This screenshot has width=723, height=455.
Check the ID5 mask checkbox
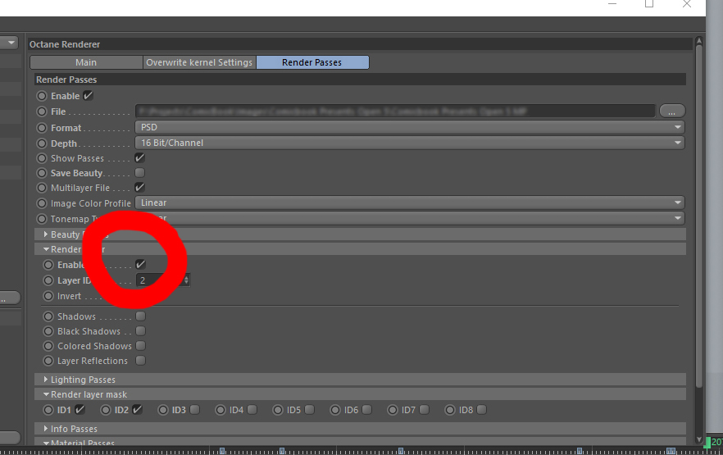(309, 409)
